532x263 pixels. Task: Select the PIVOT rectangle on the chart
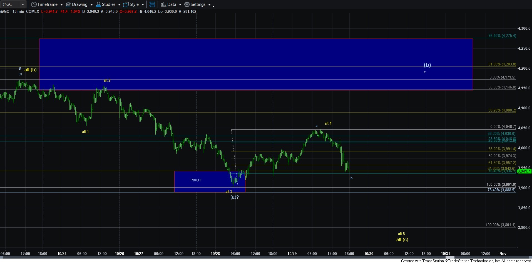[196, 180]
